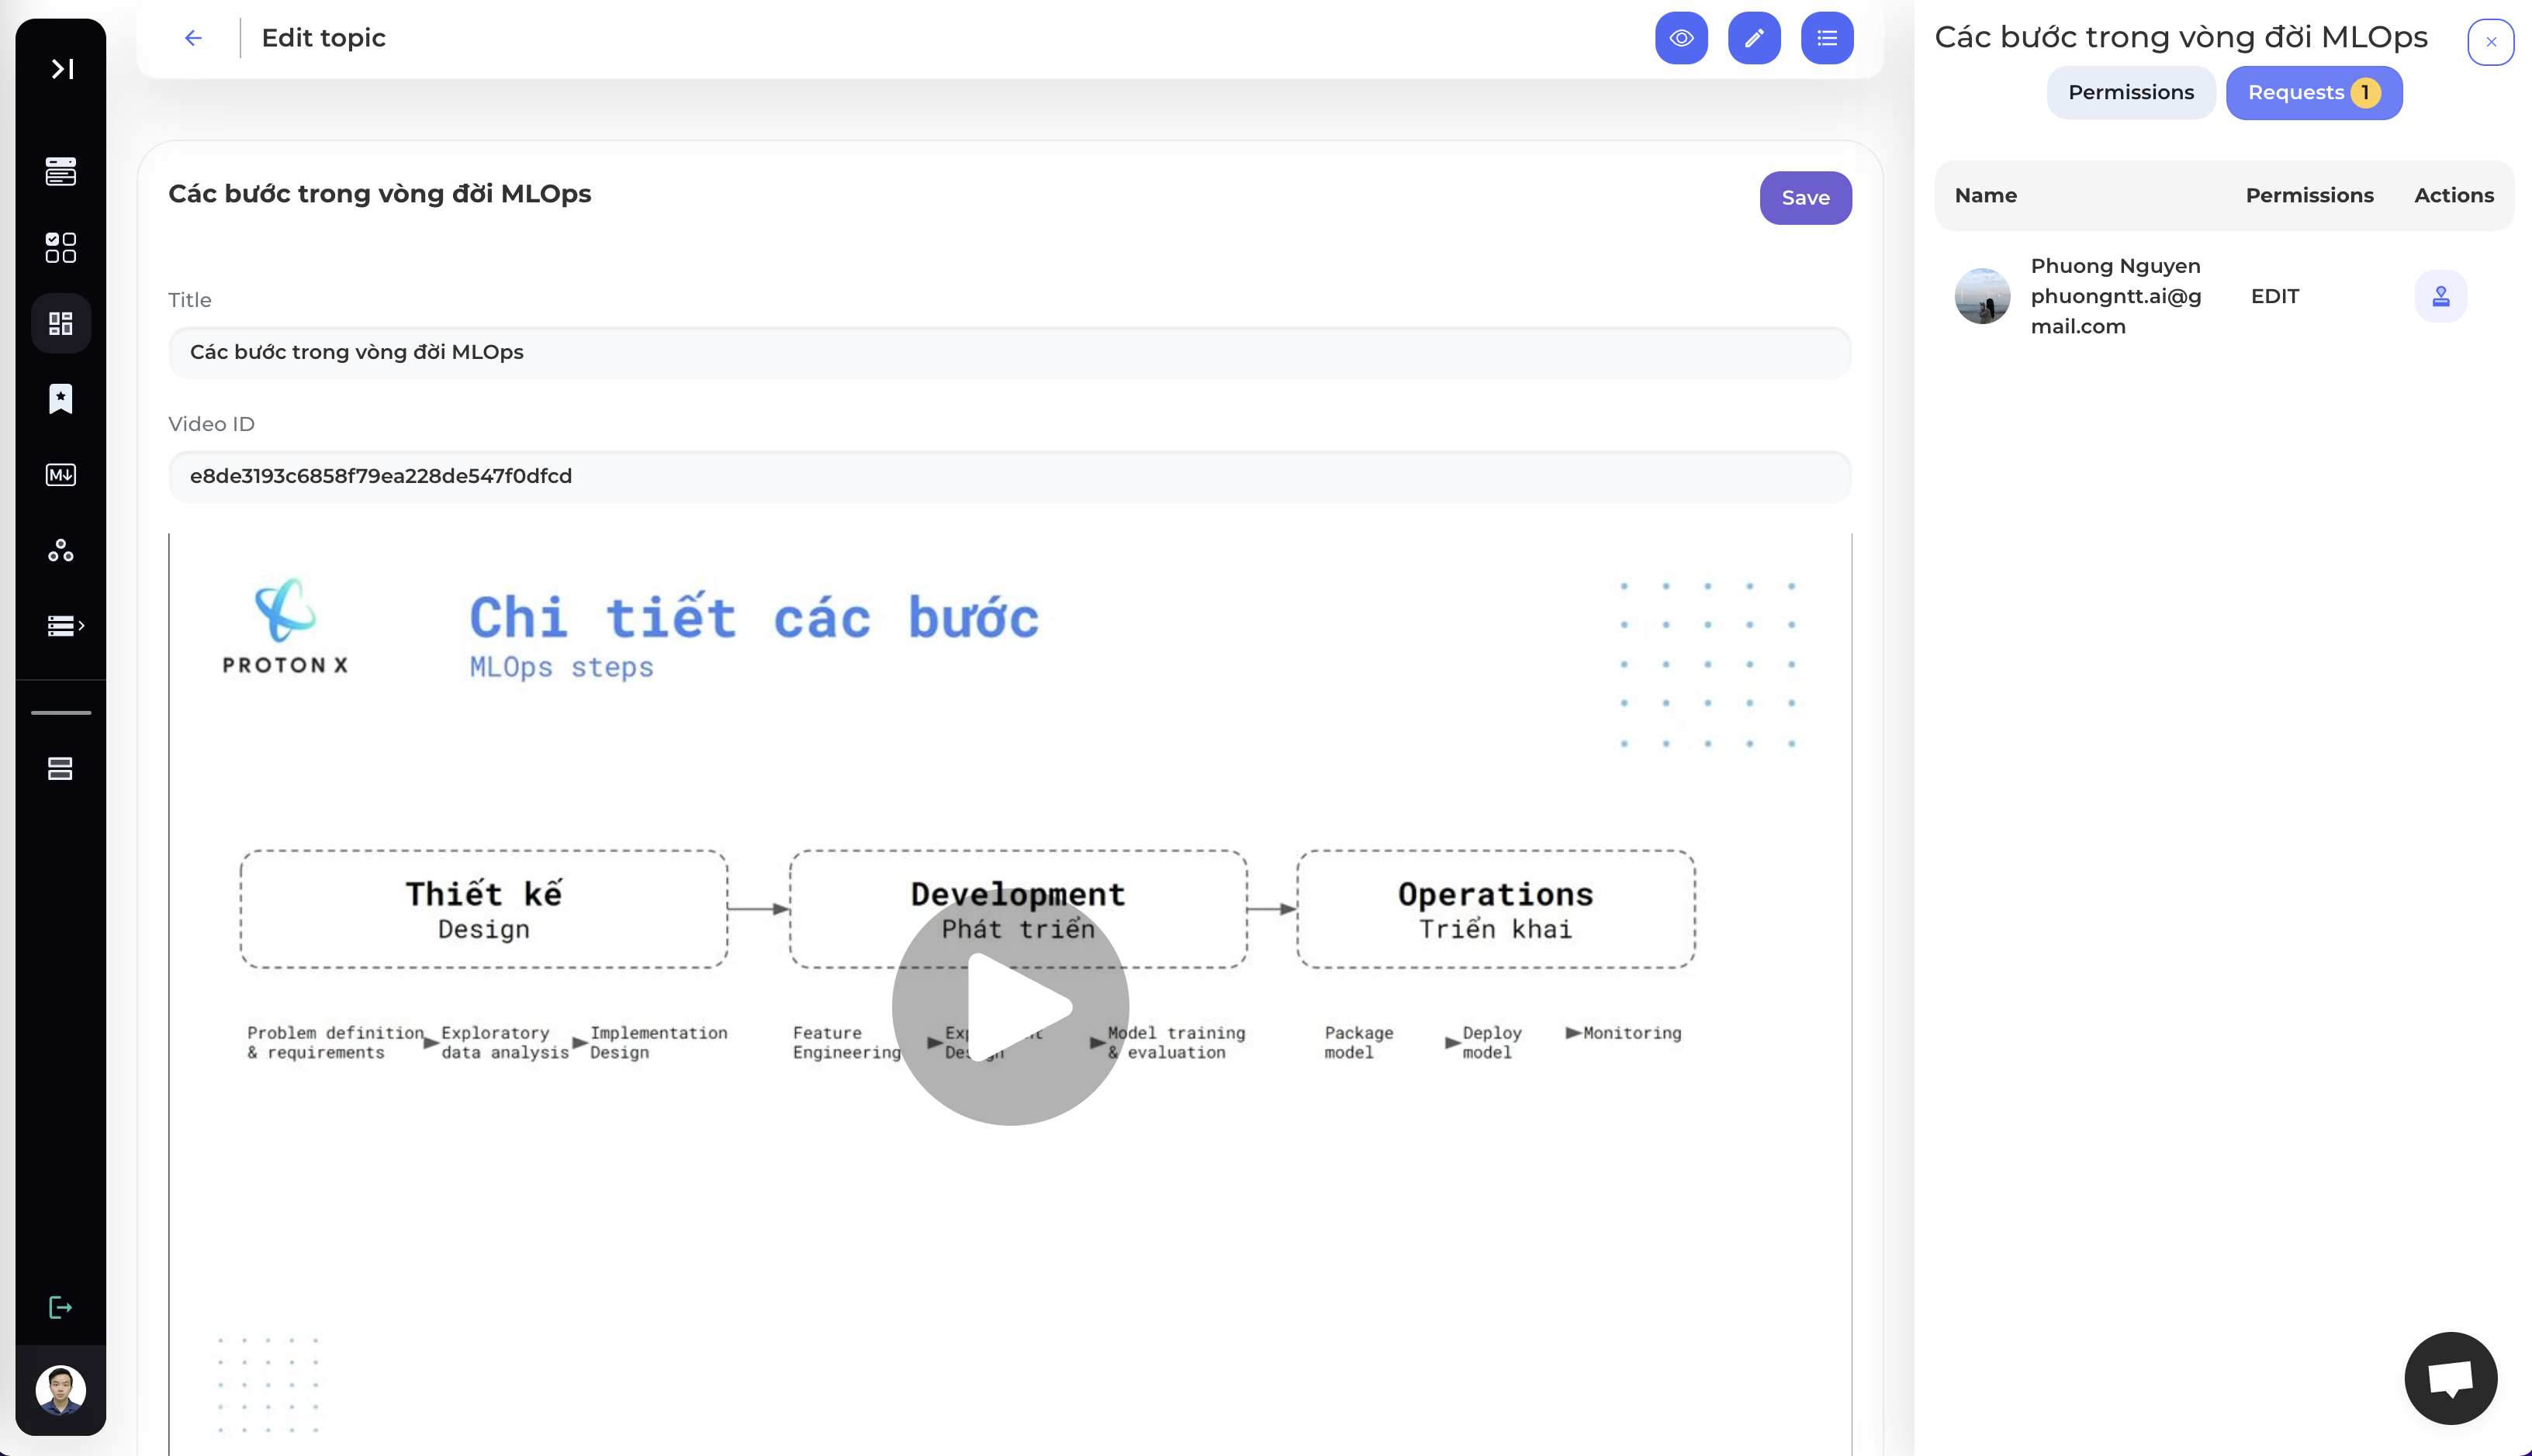Click the eye/preview icon button
This screenshot has width=2532, height=1456.
pos(1680,38)
